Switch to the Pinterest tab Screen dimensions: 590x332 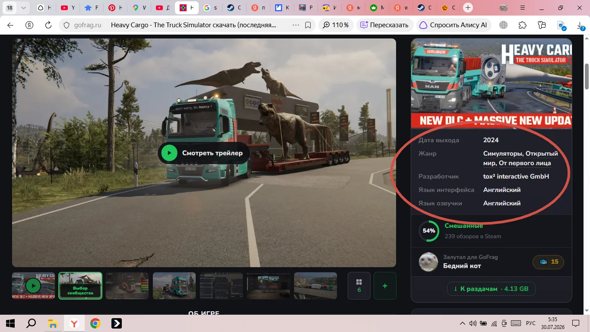115,8
